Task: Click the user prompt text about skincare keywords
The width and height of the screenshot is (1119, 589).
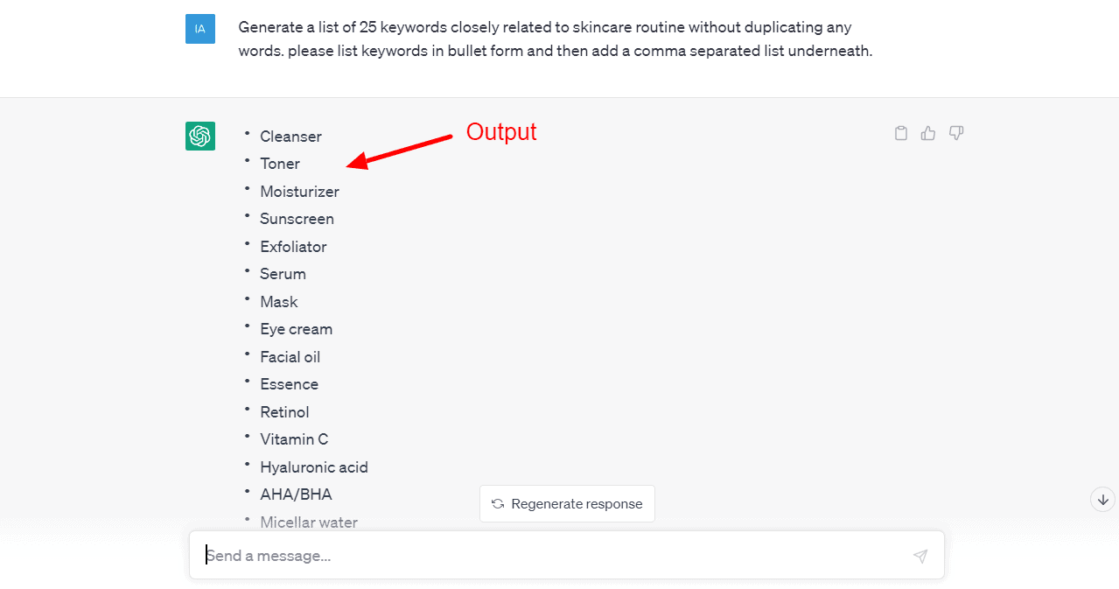Action: point(555,39)
